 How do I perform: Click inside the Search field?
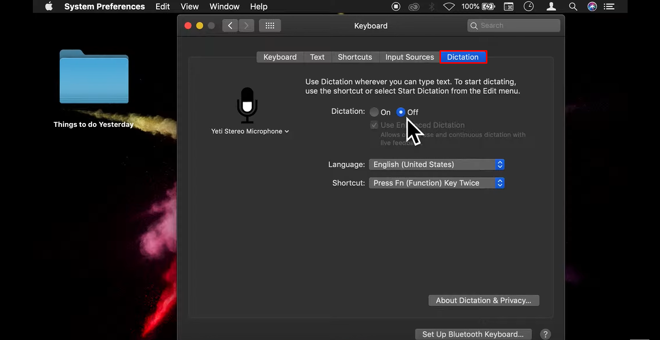tap(513, 25)
